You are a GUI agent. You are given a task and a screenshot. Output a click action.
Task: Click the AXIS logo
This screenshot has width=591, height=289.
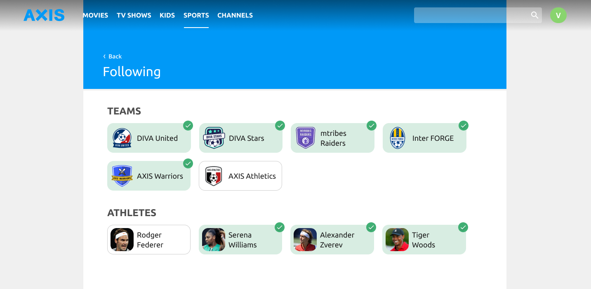[x=44, y=15]
